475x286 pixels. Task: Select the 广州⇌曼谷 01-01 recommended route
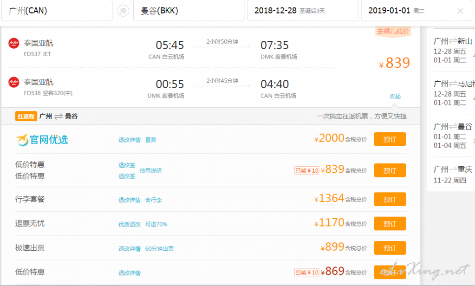(453, 136)
